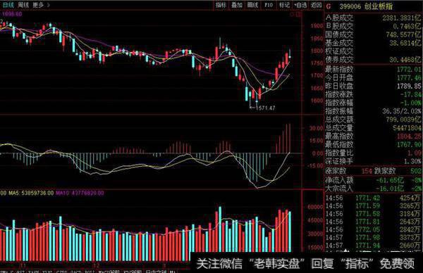Viewport: 423px width, 273px height.
Task: Click the 571.47 low price label
Action: click(x=266, y=108)
